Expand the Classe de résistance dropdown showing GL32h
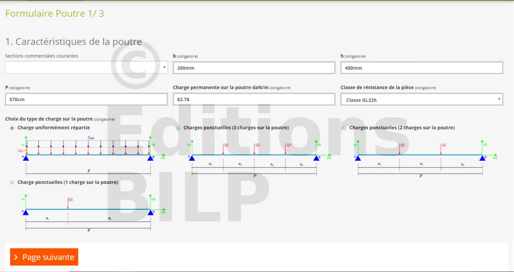This screenshot has width=514, height=272. 422,100
